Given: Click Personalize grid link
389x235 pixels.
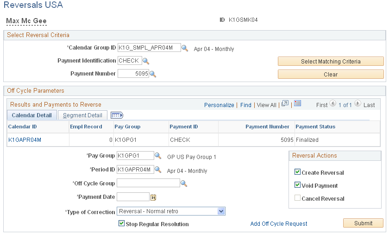Looking at the screenshot, I should point(219,105).
